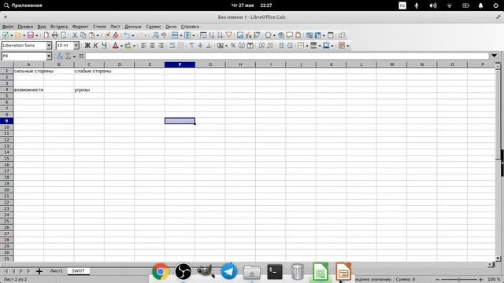Open the Приложения applications menu
504x283 pixels.
[x=23, y=6]
